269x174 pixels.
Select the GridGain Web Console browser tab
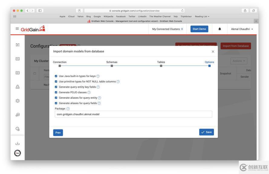click(134, 21)
